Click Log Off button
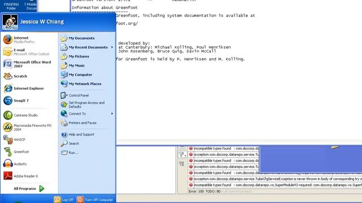Screen dimensions: 362x203 coord(64,200)
